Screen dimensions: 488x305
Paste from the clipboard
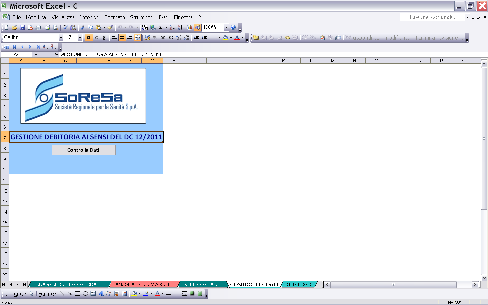tap(99, 27)
